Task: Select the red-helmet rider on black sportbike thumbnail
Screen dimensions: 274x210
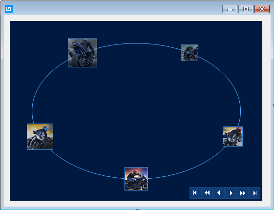Action: [x=136, y=179]
